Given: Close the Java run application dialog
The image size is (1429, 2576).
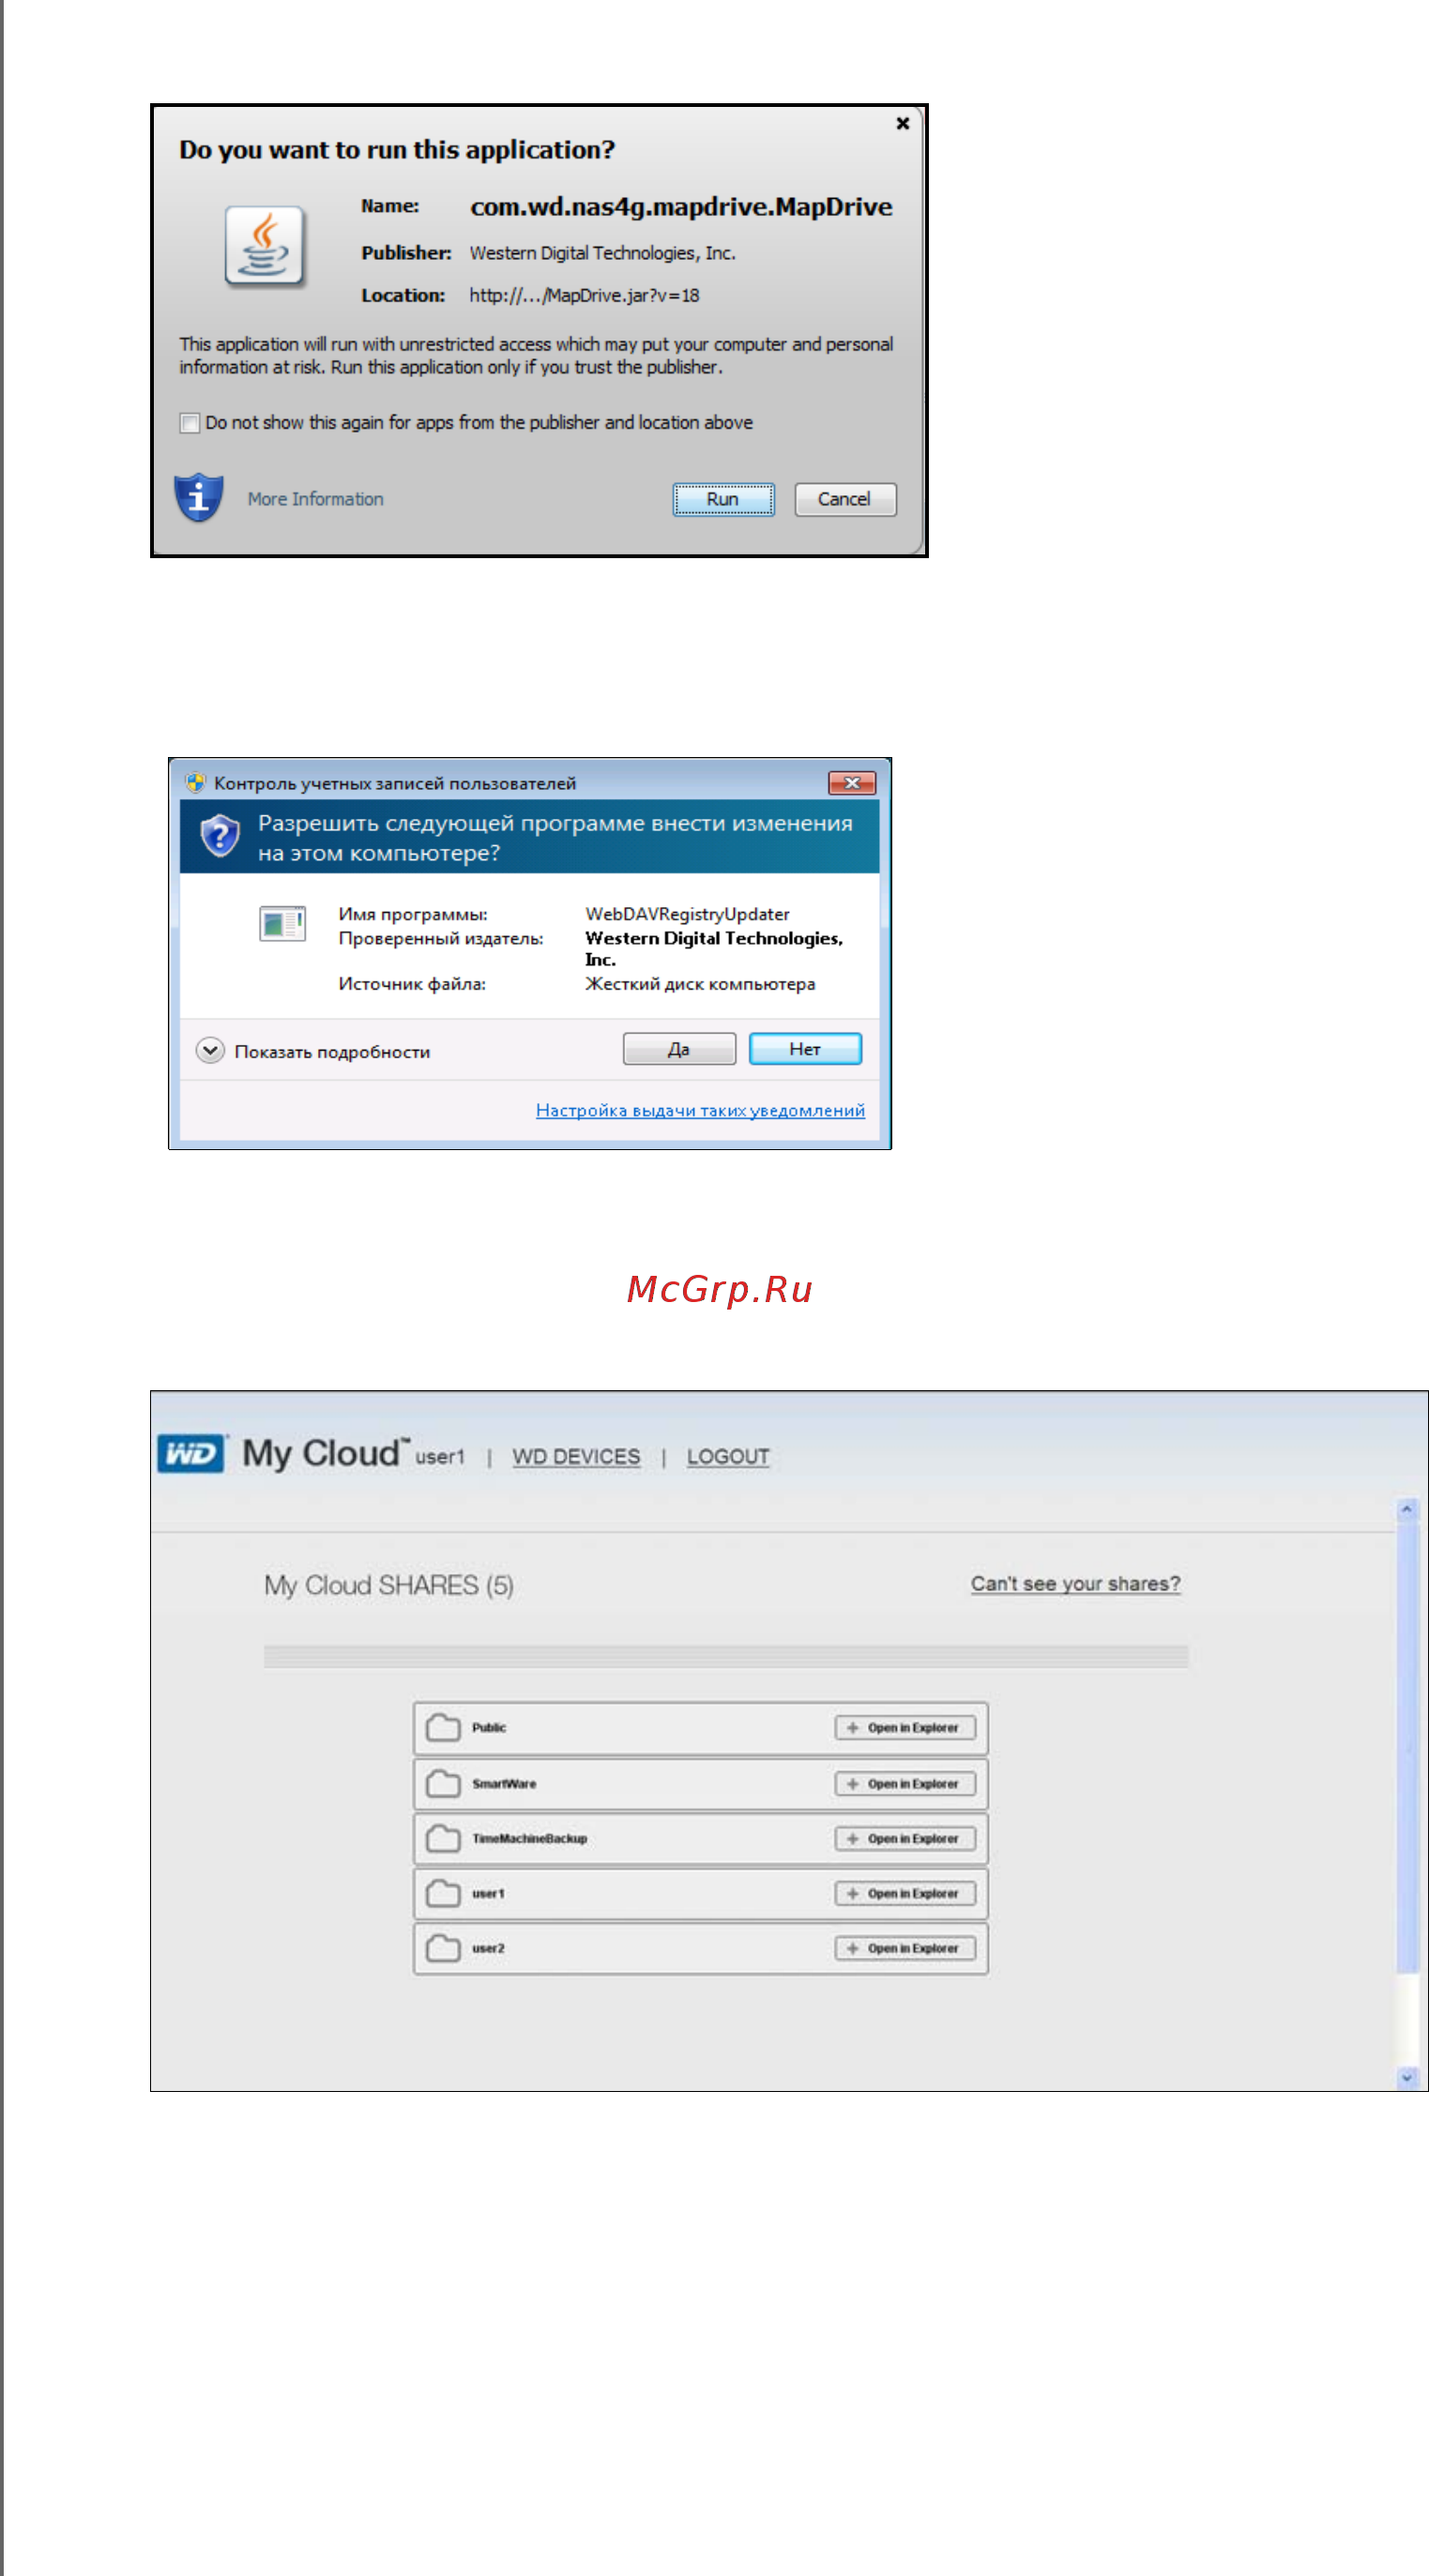Looking at the screenshot, I should coord(902,123).
